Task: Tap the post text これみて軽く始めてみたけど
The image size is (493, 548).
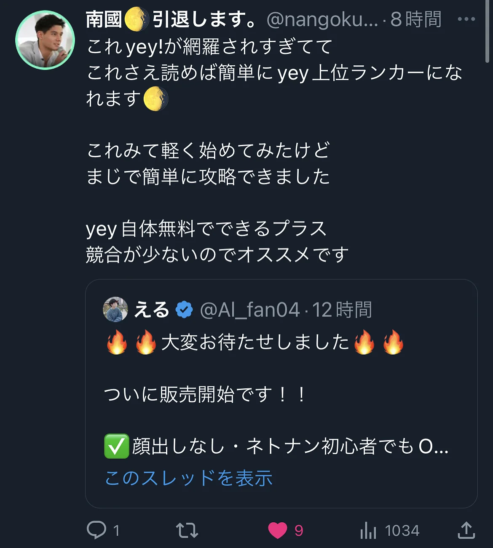Action: coord(208,150)
